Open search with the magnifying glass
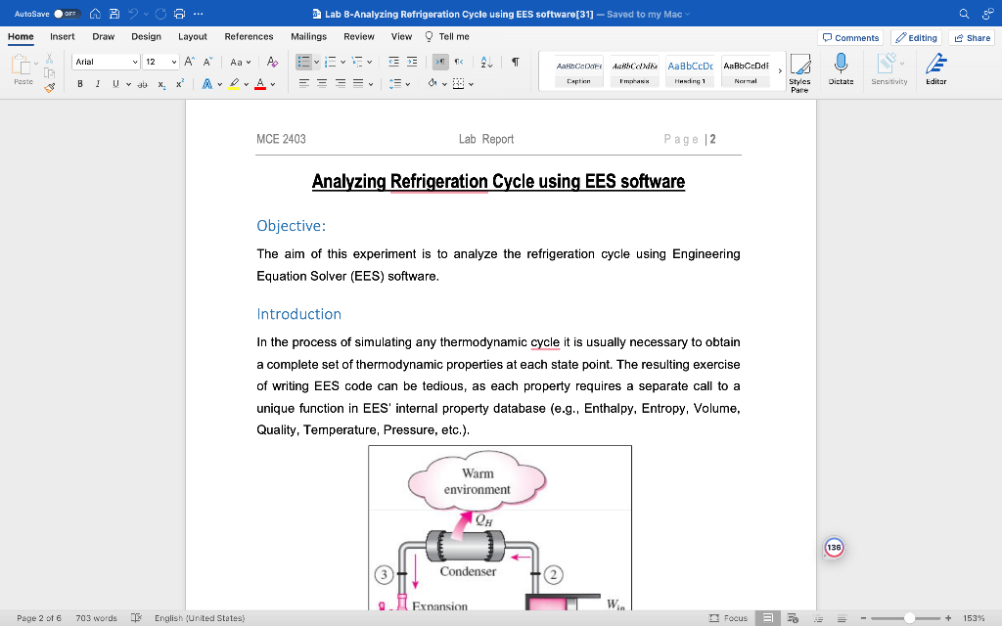The image size is (1002, 626). [964, 14]
